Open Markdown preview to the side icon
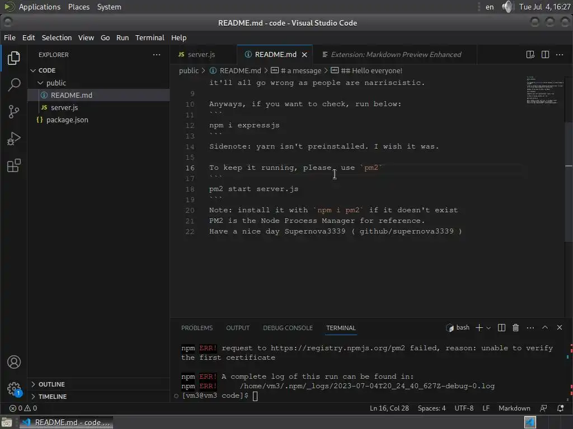 coord(530,55)
